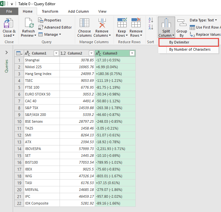The image size is (221, 212).
Task: Select the BSE Sensex cell
Action: 42,121
